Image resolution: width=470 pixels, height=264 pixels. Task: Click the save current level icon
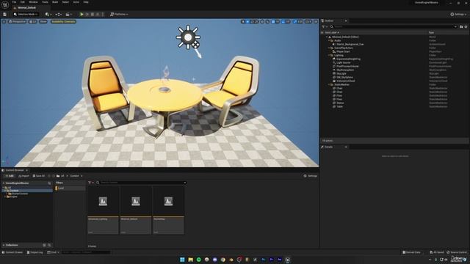coord(5,15)
